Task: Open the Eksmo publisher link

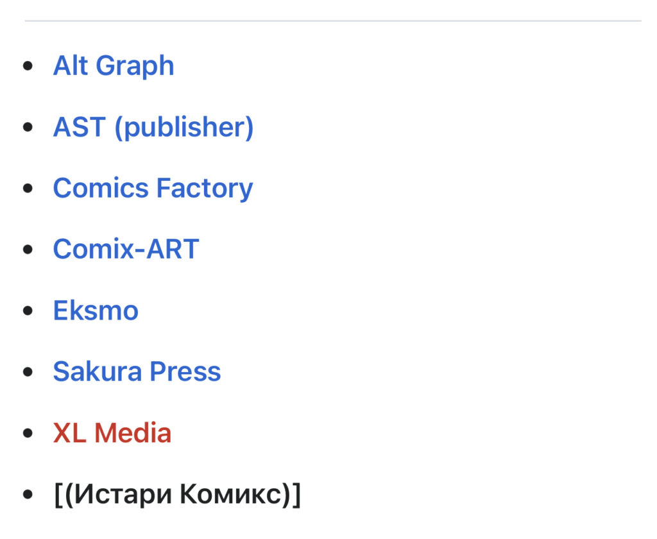Action: tap(96, 311)
